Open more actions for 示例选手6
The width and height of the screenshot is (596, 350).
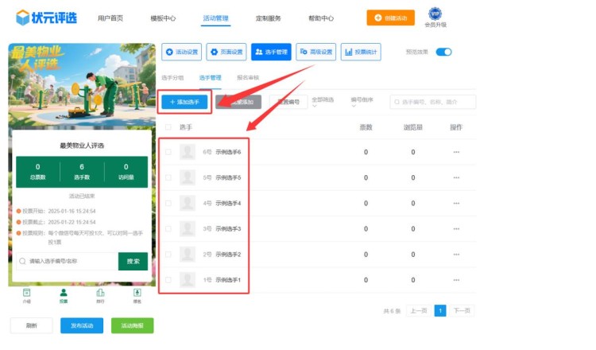coord(456,152)
